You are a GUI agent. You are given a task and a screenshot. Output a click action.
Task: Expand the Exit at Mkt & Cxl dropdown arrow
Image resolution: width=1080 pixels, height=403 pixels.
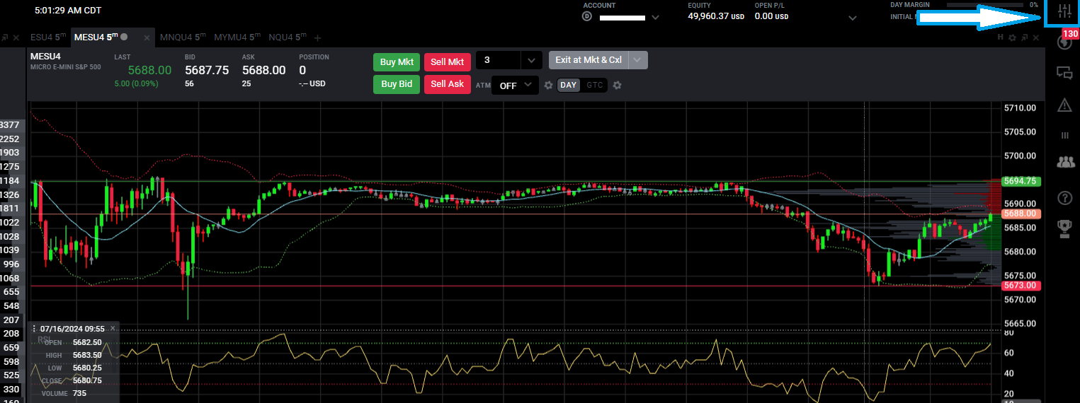pos(637,60)
